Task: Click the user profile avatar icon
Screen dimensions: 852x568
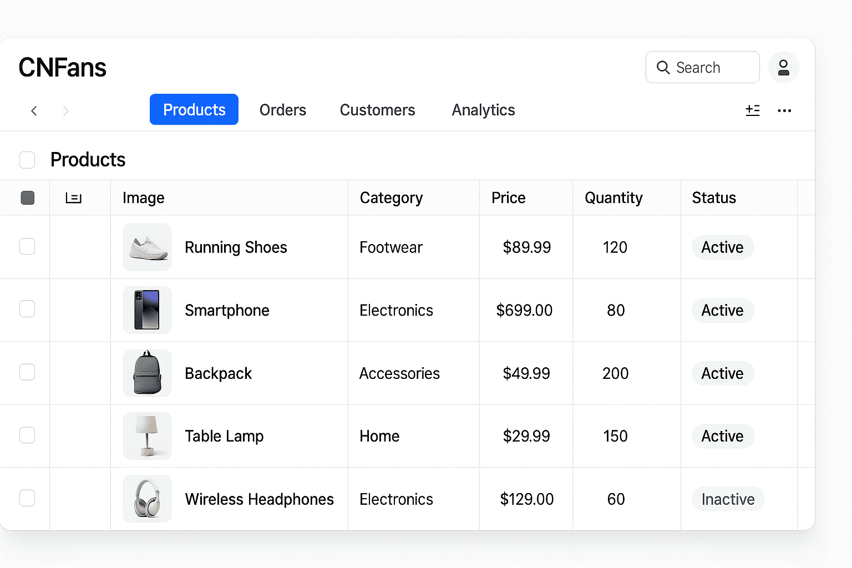Action: point(783,68)
